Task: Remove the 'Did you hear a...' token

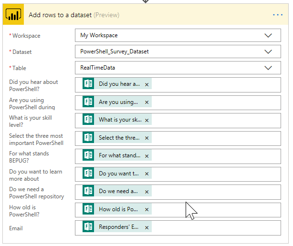Action: pyautogui.click(x=147, y=84)
